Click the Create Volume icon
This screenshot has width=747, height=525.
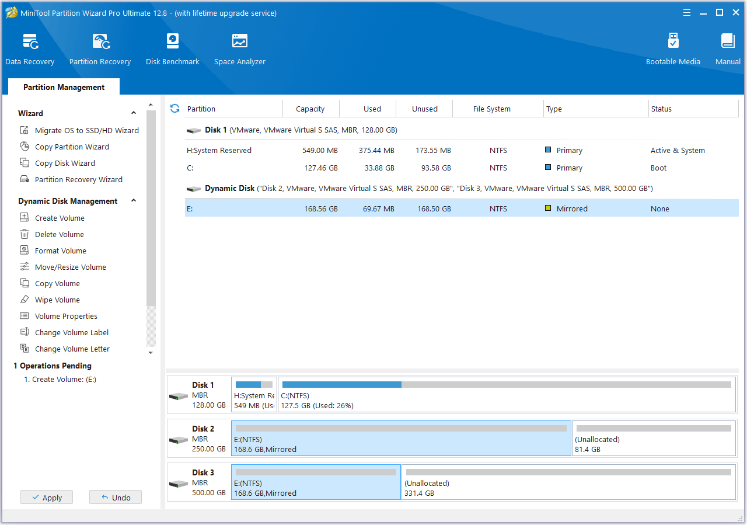click(x=25, y=218)
